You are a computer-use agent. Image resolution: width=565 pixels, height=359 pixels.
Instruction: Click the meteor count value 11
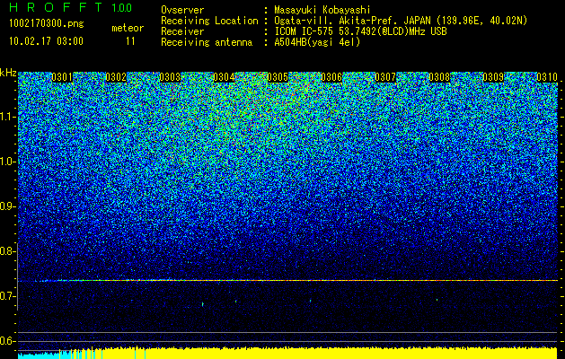click(x=130, y=40)
